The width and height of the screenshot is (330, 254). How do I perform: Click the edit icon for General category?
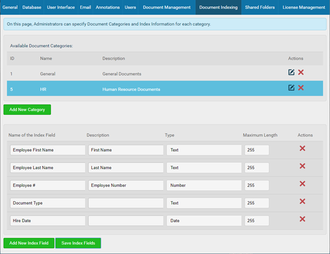click(x=291, y=72)
